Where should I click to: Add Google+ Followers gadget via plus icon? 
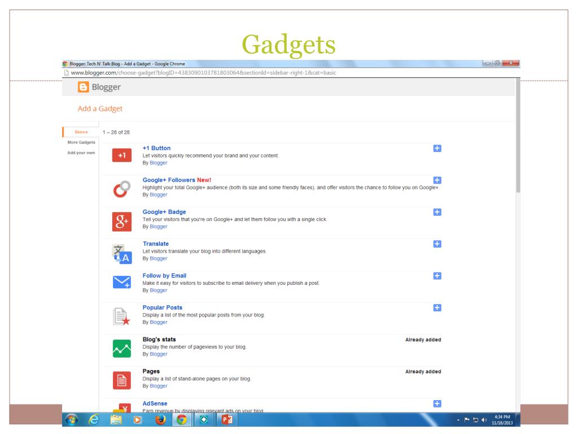437,180
